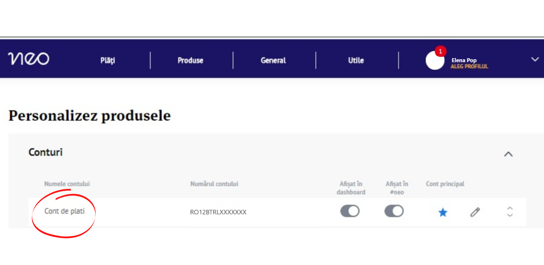544x265 pixels.
Task: Click account number RO12BTRLXXXXXXX
Action: click(218, 212)
